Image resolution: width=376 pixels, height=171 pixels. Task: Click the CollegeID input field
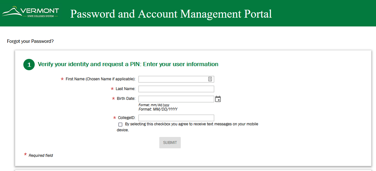[176, 118]
